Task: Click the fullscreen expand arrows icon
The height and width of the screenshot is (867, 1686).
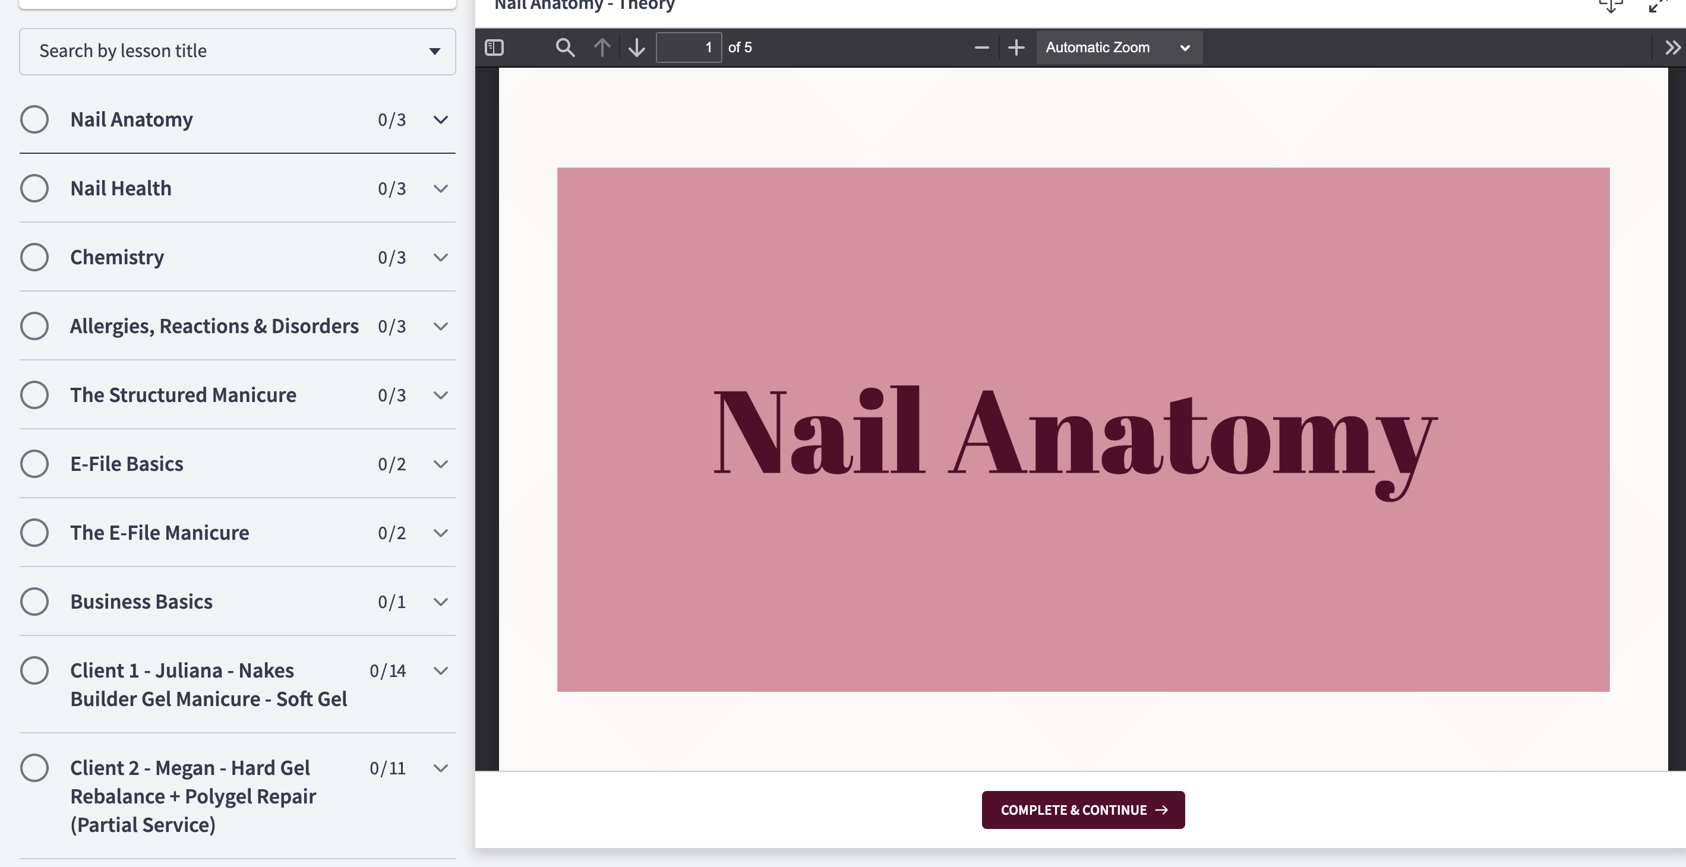Action: 1657,7
